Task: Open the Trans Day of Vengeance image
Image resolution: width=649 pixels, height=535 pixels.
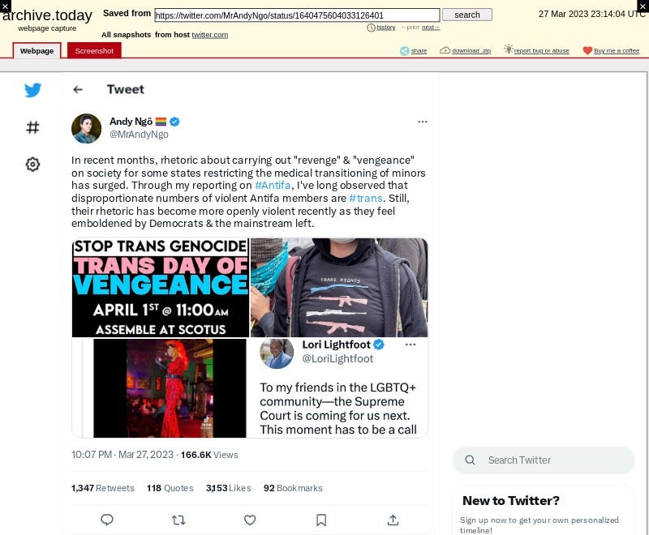Action: pos(161,287)
